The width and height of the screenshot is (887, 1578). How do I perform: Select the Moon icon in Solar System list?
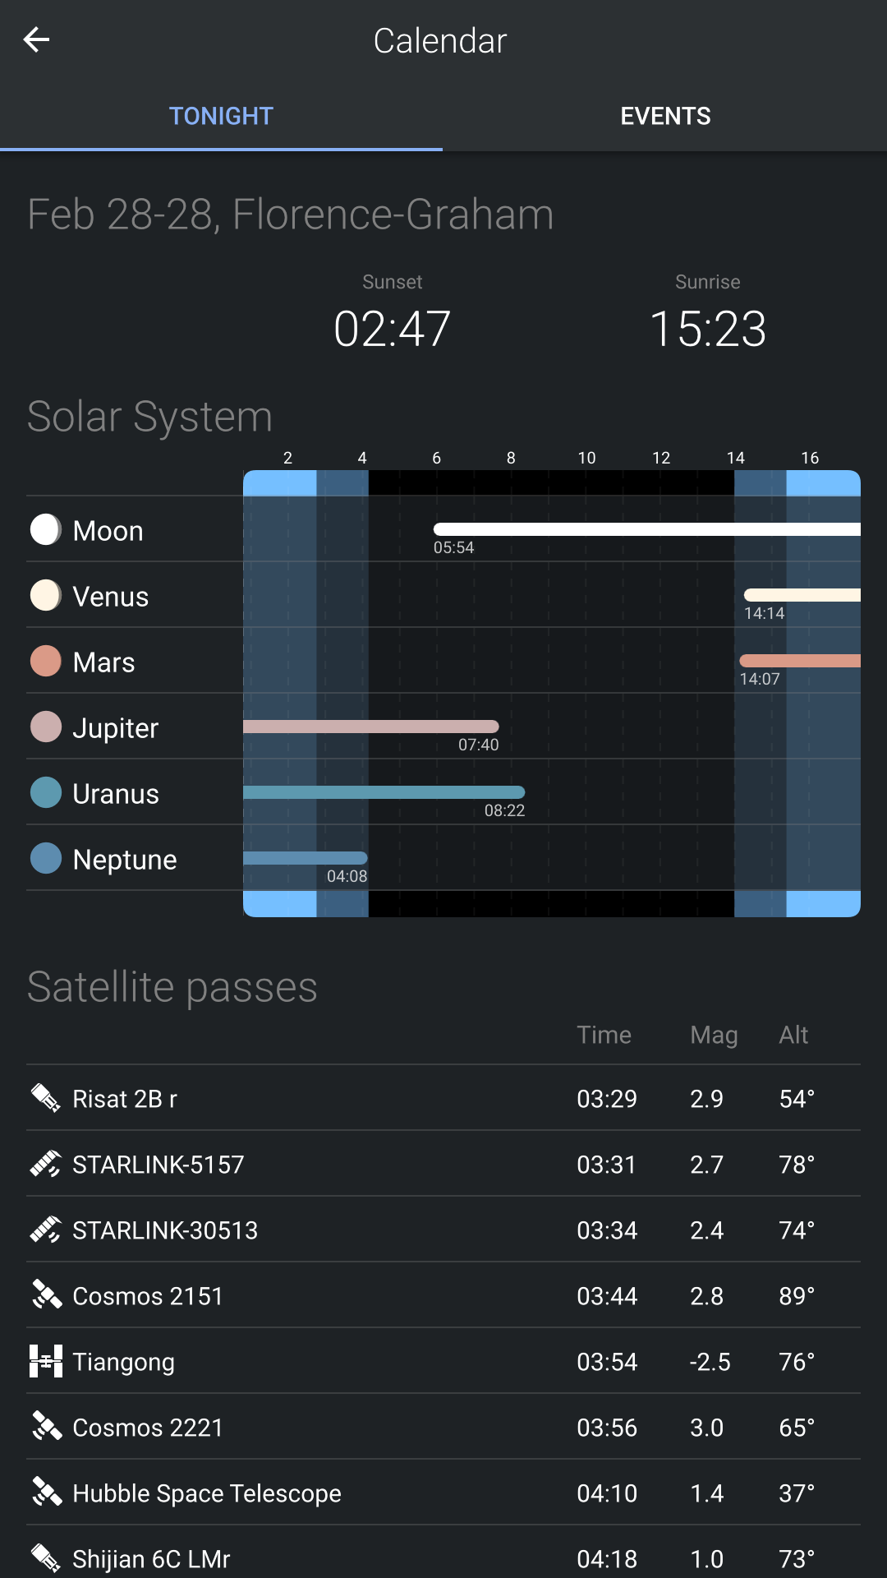coord(46,530)
